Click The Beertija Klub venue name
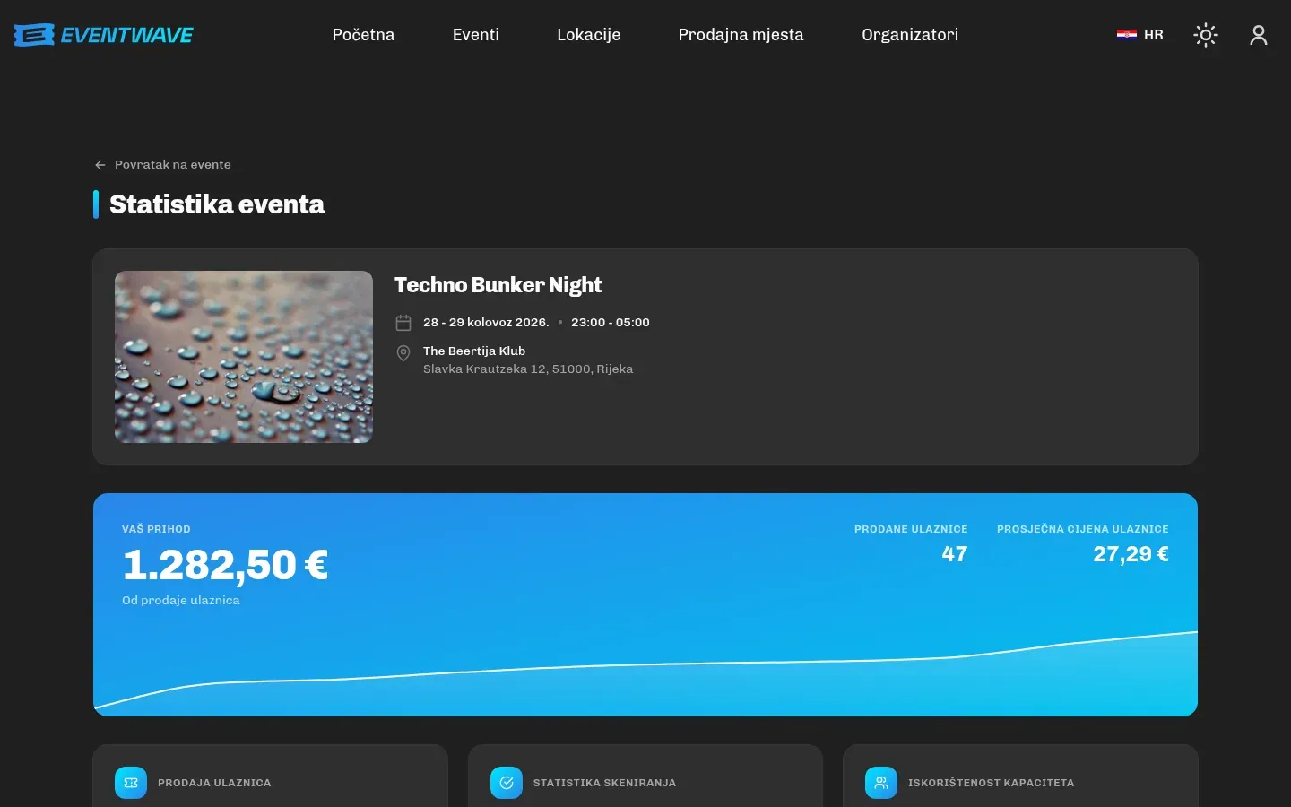The width and height of the screenshot is (1291, 807). point(474,351)
